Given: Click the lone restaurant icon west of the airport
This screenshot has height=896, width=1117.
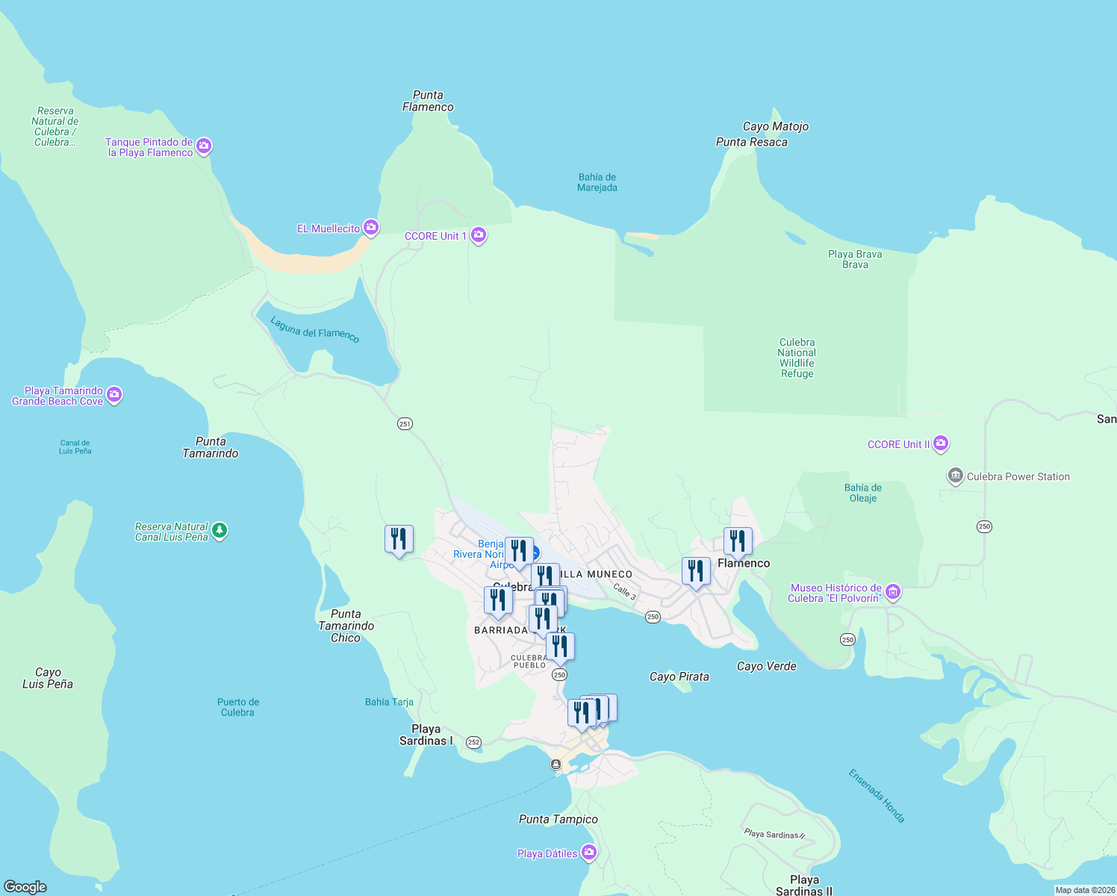Looking at the screenshot, I should pyautogui.click(x=399, y=539).
